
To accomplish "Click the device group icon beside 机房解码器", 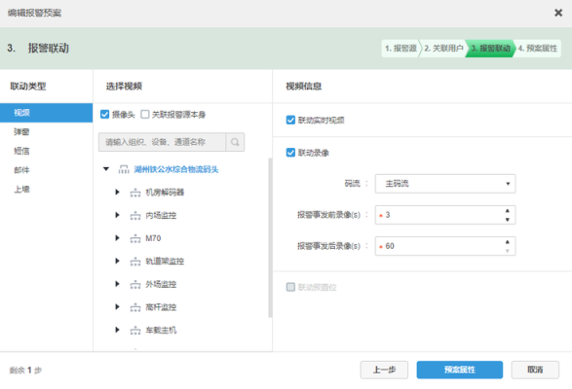I will click(x=135, y=193).
